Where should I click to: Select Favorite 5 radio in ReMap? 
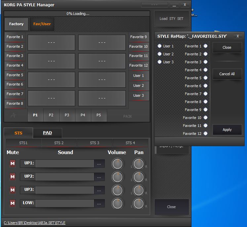(x=205, y=78)
